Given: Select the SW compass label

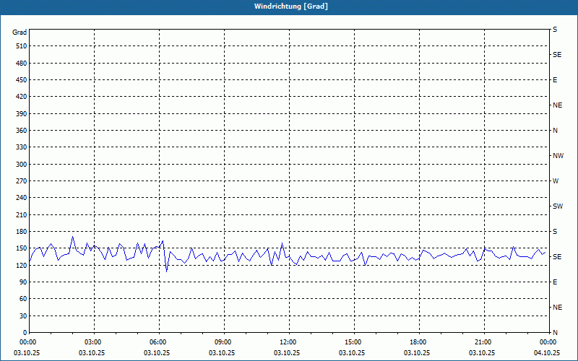Looking at the screenshot, I should [558, 206].
